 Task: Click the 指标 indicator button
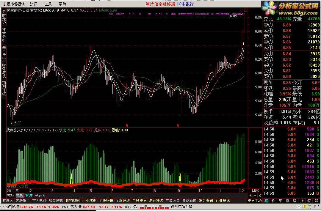coord(11,196)
